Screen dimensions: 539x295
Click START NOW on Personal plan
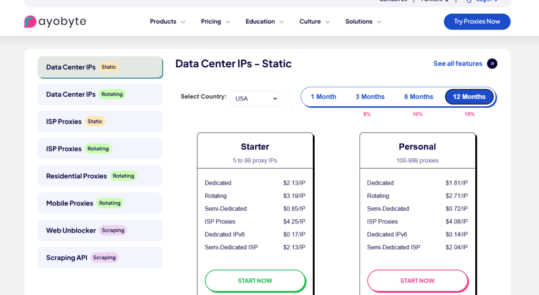coord(417,281)
